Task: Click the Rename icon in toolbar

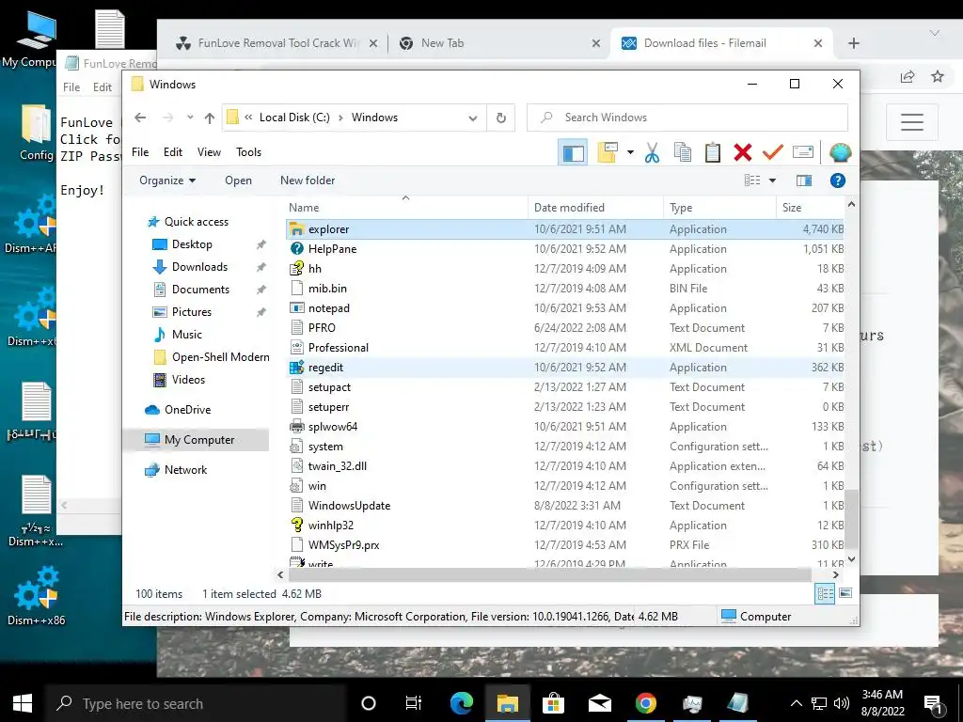Action: [x=803, y=151]
